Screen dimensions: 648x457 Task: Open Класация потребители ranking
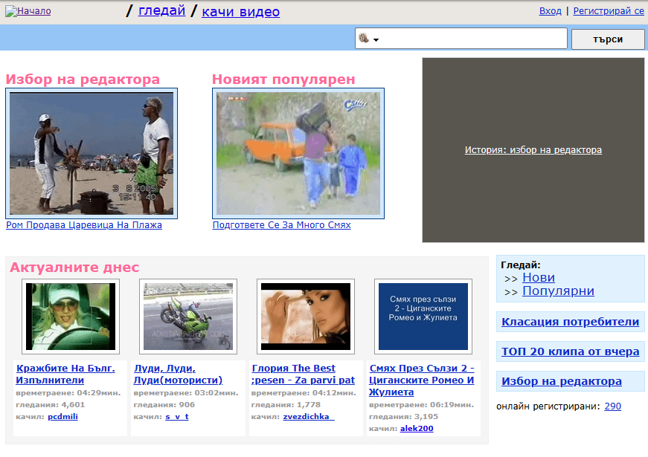[x=570, y=322]
